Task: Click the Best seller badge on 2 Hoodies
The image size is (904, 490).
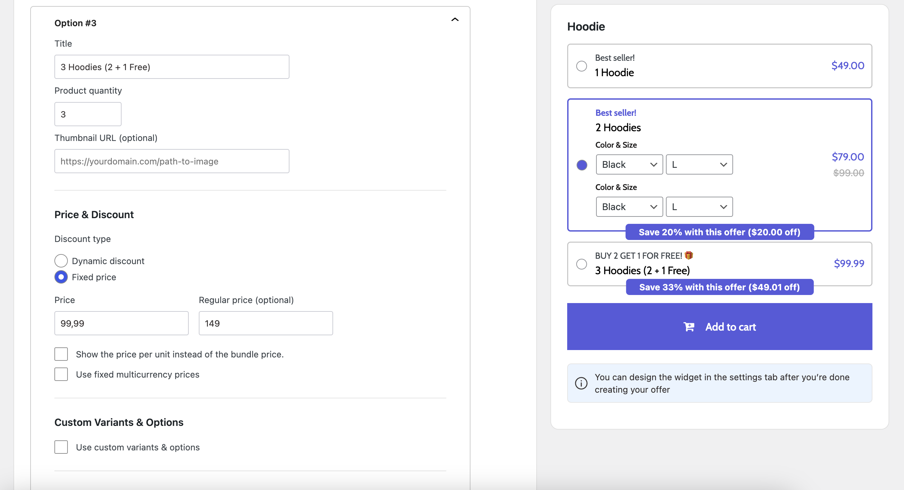Action: click(616, 113)
